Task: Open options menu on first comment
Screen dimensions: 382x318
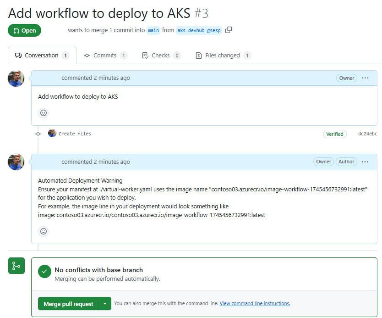Action: point(365,78)
